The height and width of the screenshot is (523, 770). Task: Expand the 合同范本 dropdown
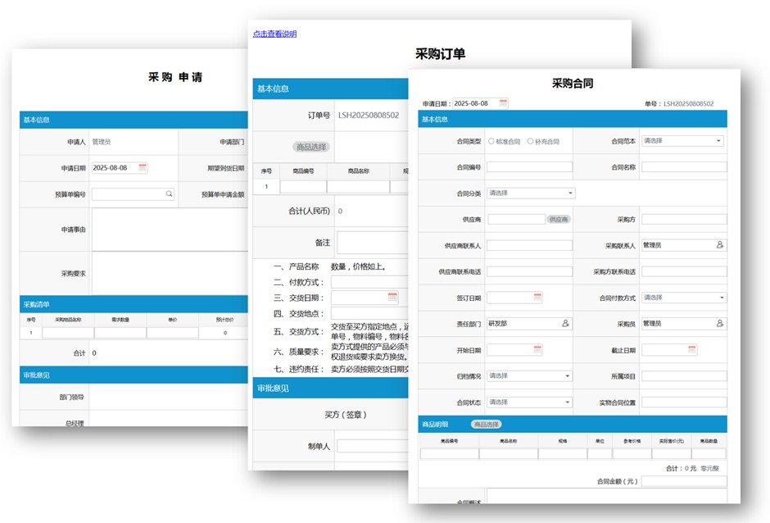[x=718, y=141]
